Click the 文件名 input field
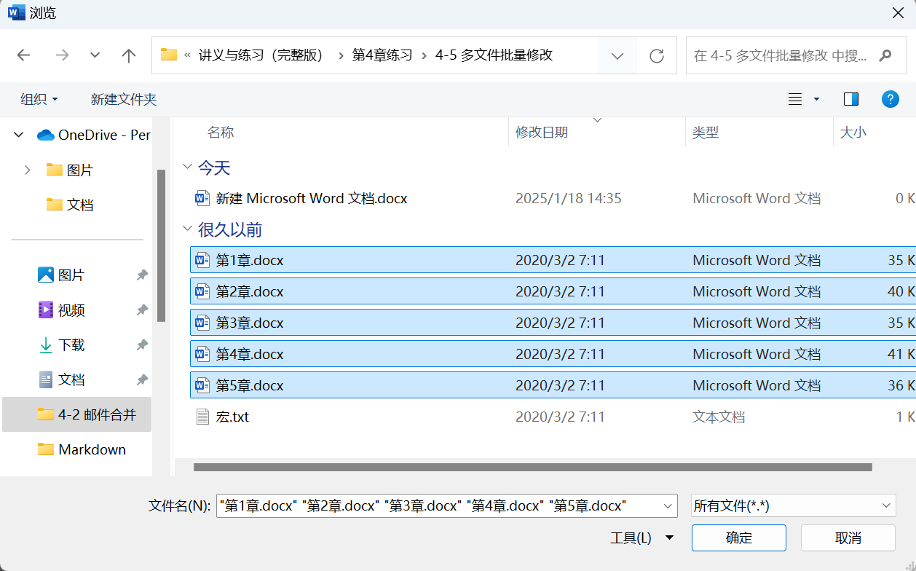916x571 pixels. point(439,505)
